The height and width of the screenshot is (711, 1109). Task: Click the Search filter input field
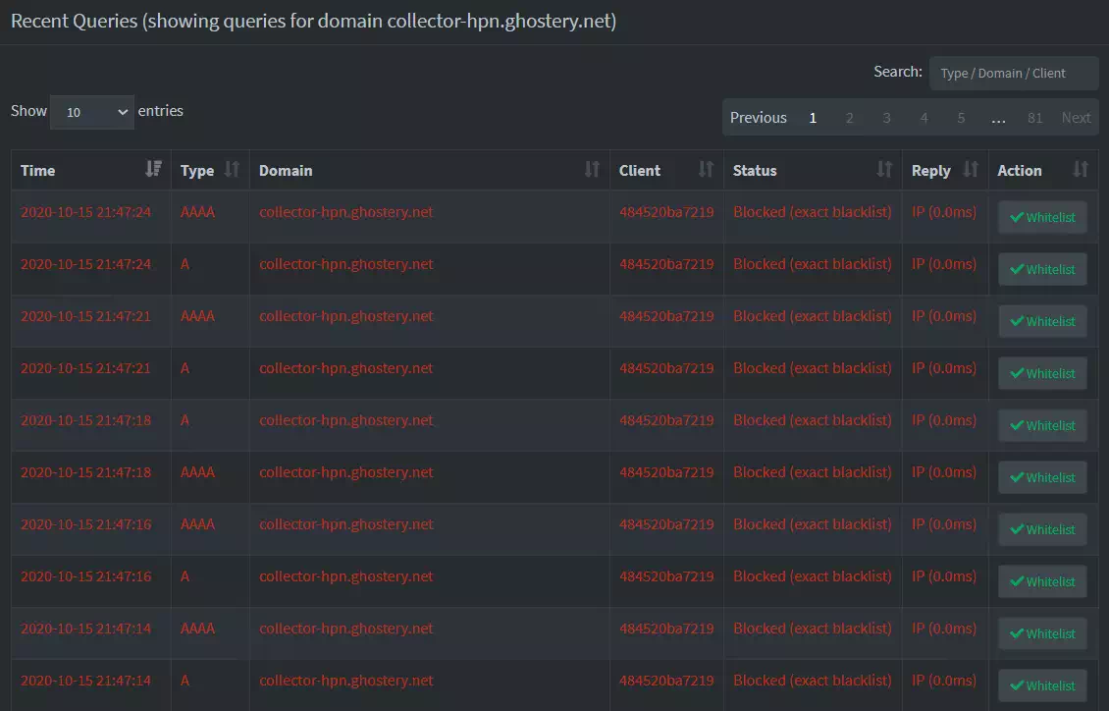(x=1014, y=73)
